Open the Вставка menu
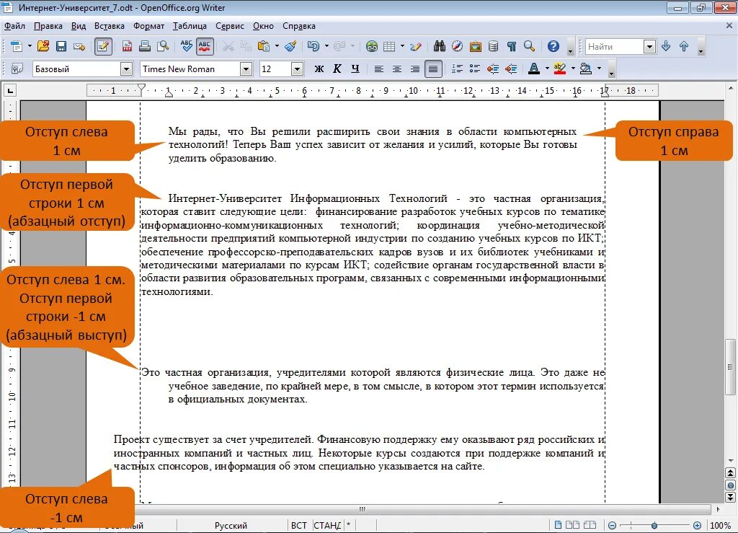The image size is (738, 533). [x=110, y=26]
